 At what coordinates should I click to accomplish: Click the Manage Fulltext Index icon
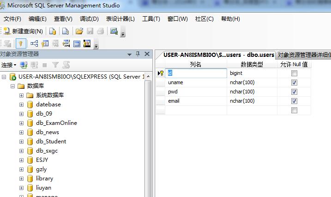tap(55, 44)
